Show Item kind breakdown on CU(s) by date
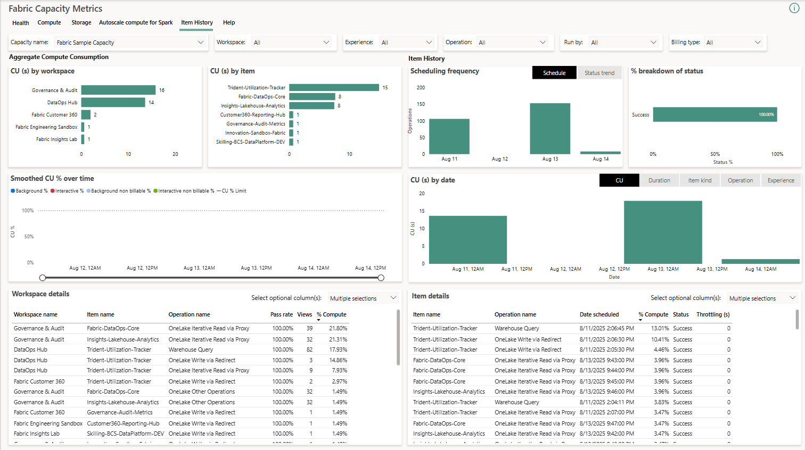 click(700, 180)
